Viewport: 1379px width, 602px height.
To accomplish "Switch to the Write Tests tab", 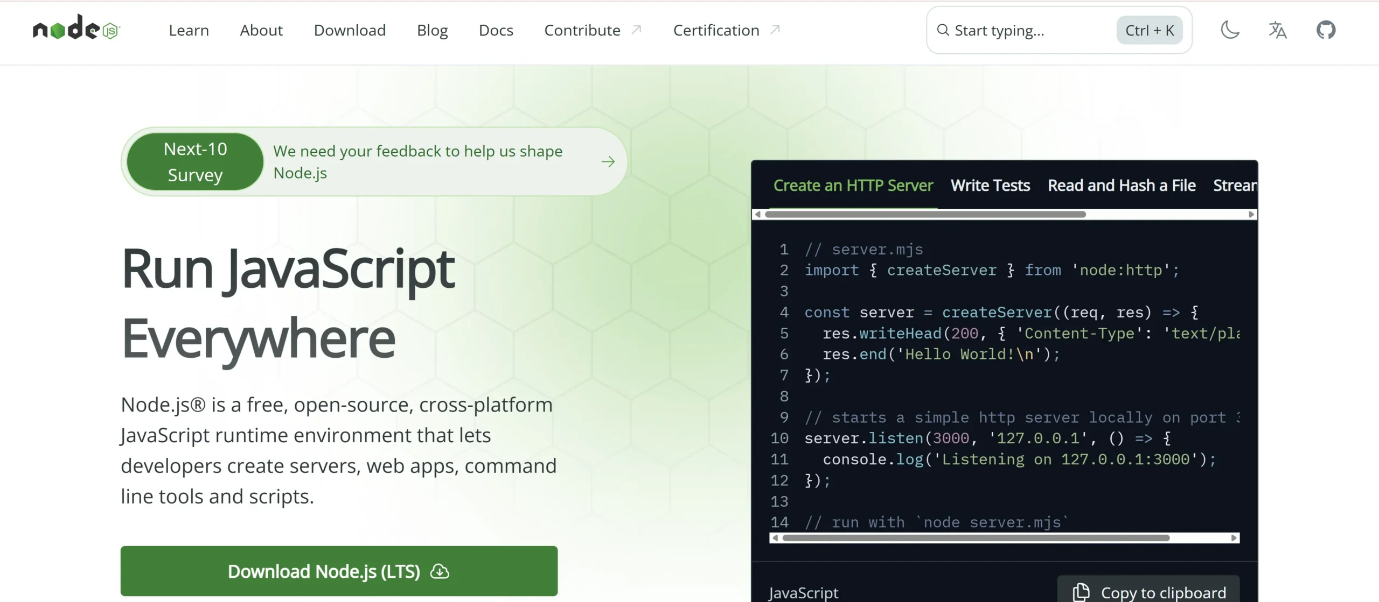I will point(990,186).
